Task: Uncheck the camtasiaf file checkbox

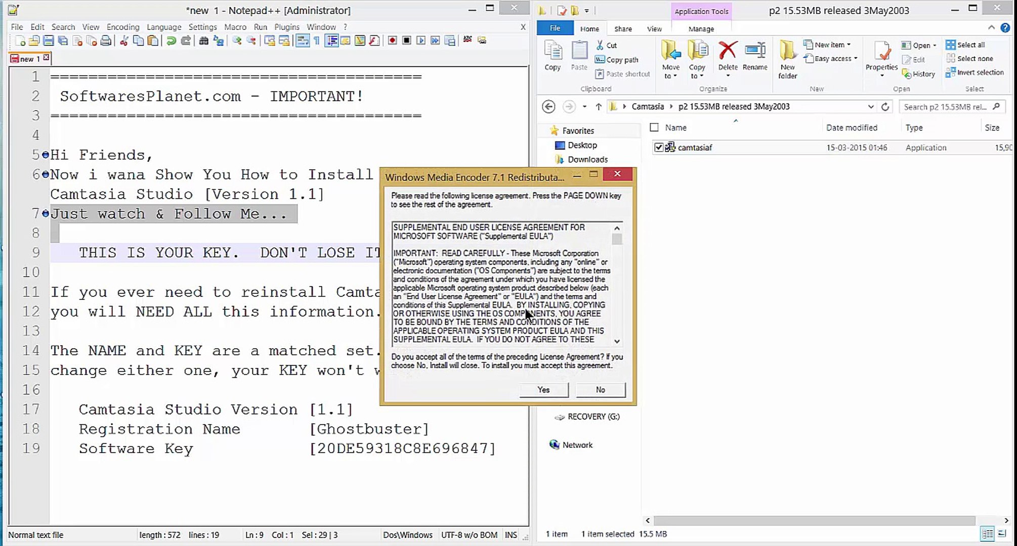Action: (658, 148)
